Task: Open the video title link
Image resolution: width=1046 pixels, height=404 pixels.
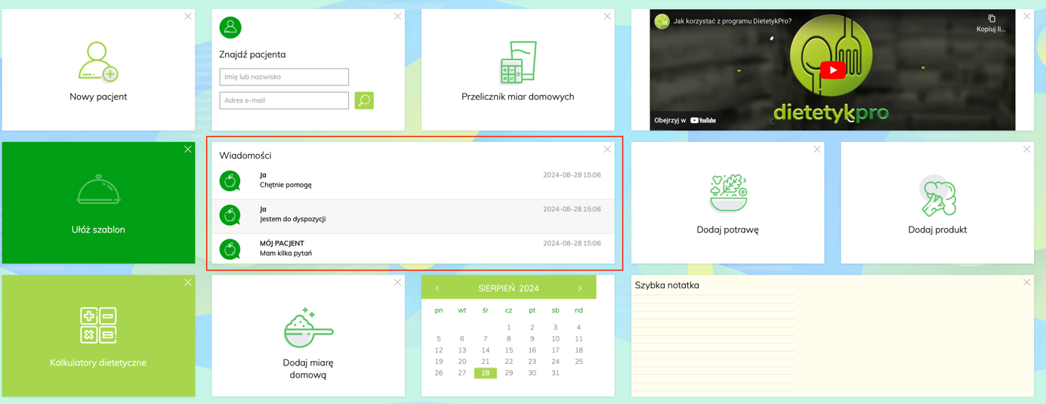Action: pos(733,21)
